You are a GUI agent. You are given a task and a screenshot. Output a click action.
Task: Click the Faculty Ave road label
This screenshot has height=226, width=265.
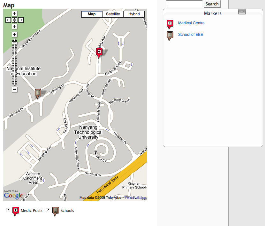pyautogui.click(x=65, y=126)
